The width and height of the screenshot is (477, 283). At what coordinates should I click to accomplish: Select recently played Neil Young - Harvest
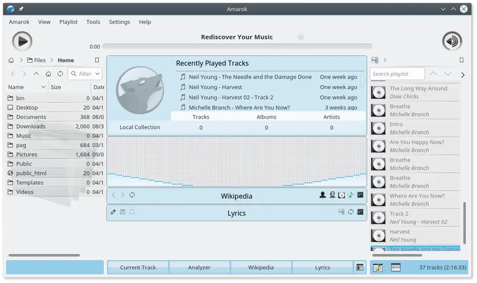[269, 87]
